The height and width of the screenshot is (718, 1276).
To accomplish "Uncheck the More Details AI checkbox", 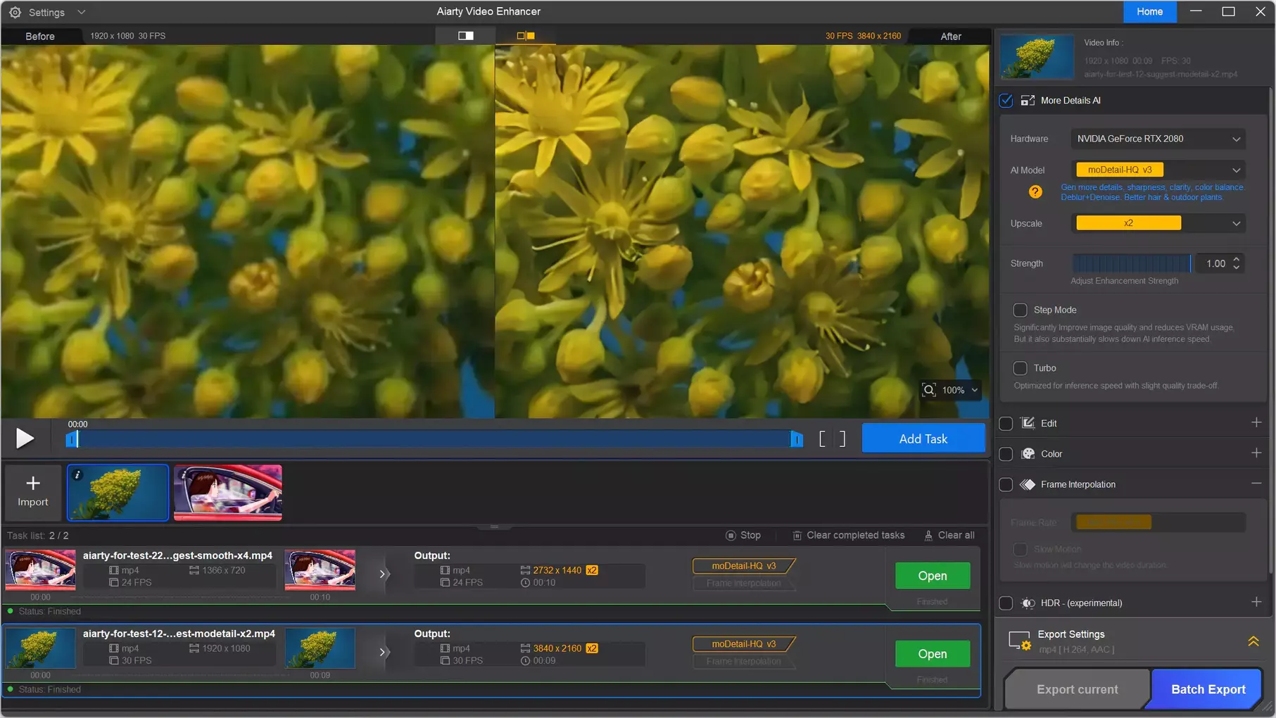I will [1006, 101].
